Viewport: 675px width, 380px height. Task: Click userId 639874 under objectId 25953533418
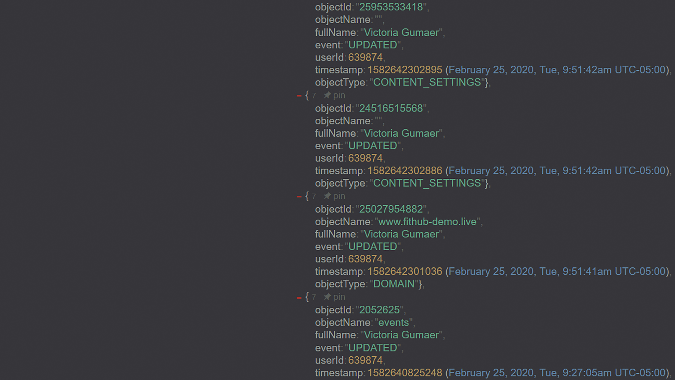click(x=365, y=57)
